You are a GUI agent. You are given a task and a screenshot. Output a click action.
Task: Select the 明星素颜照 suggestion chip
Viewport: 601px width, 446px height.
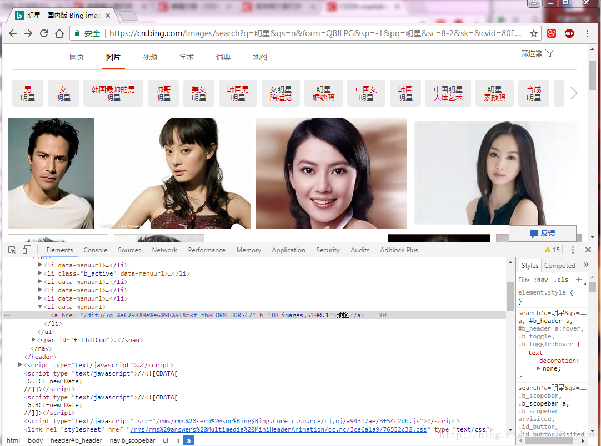click(494, 93)
